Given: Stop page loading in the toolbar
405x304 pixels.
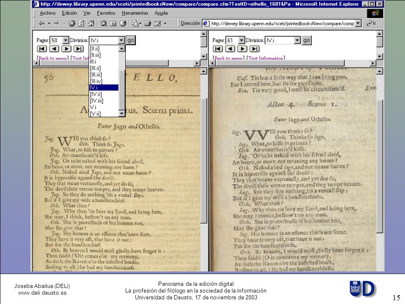Looking at the screenshot, I should tap(72, 24).
